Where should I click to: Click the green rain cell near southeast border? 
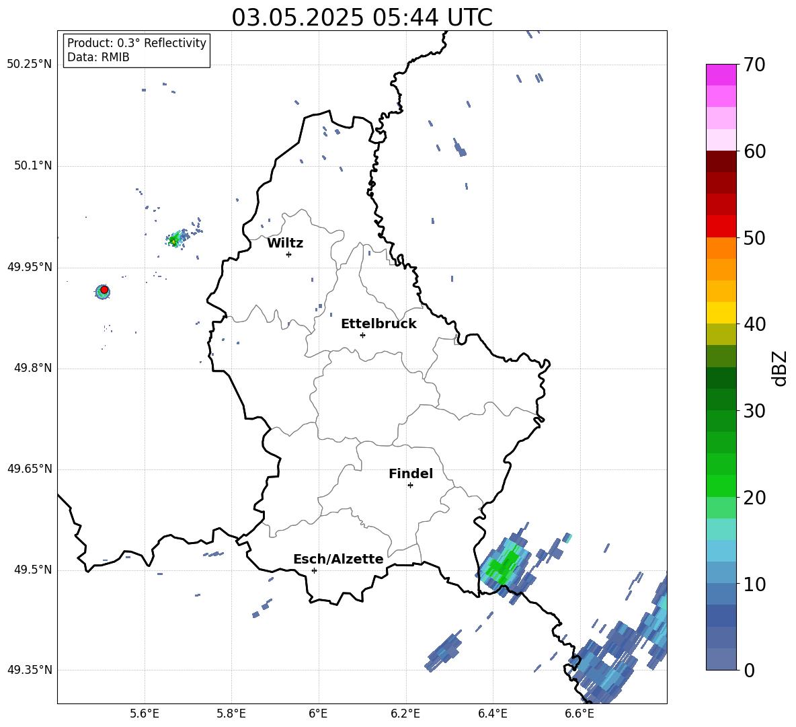point(503,564)
